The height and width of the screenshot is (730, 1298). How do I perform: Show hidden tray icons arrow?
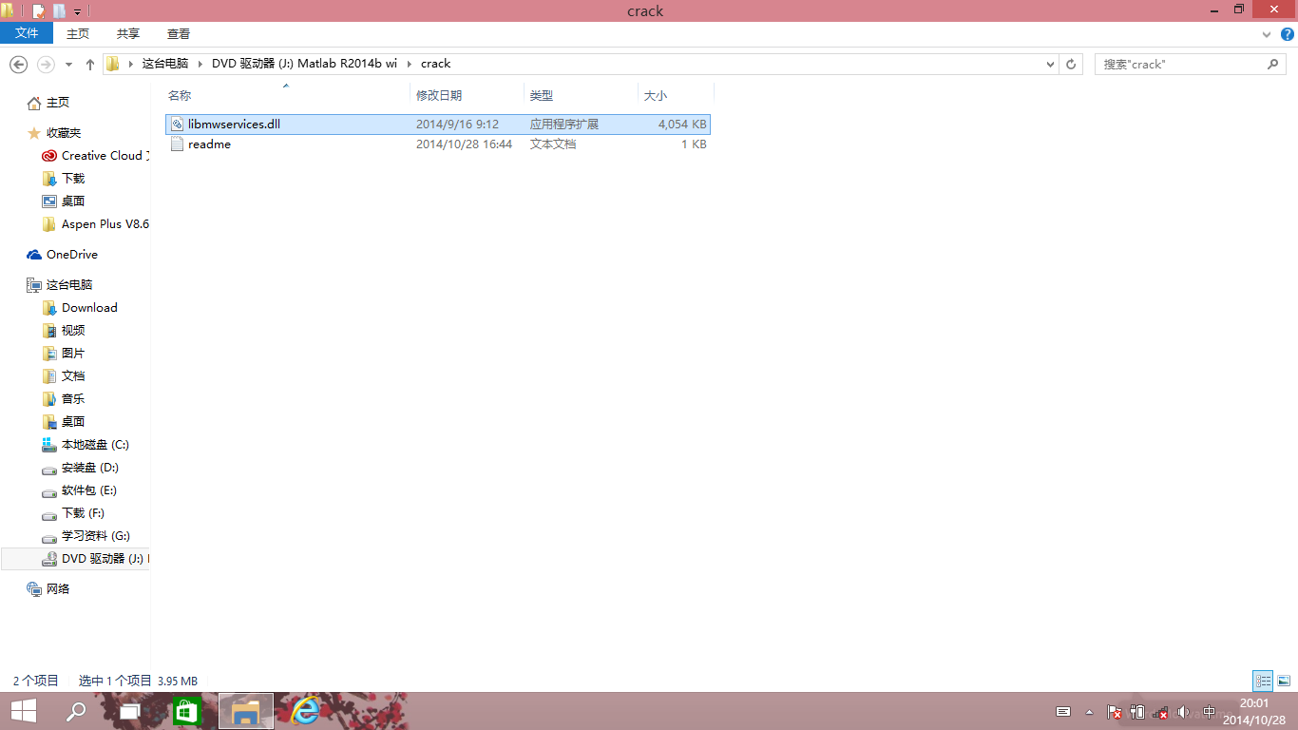coord(1089,712)
